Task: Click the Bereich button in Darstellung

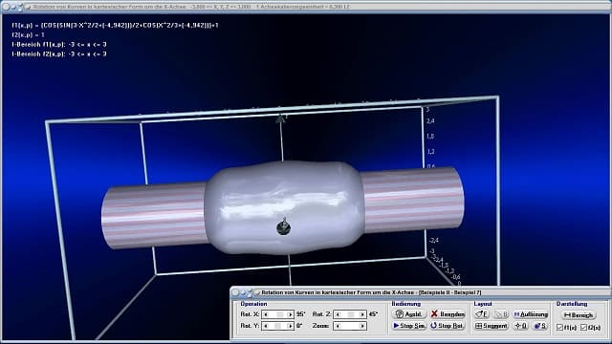Action: 579,314
